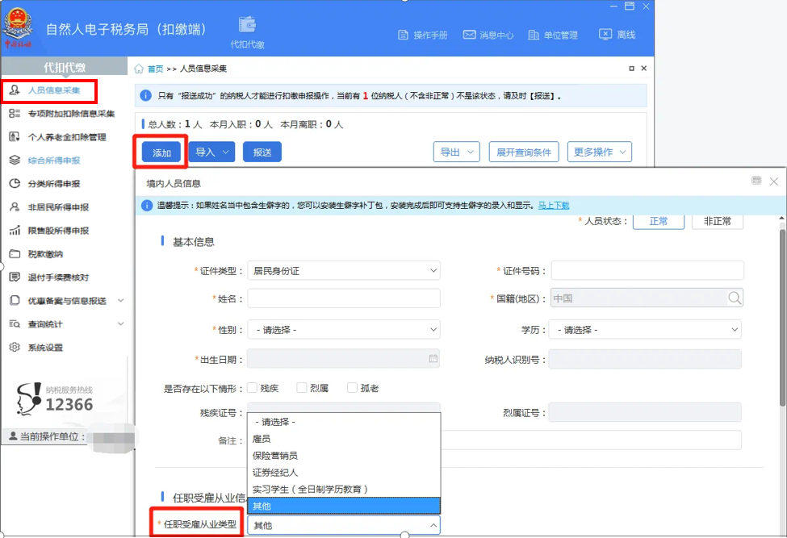The width and height of the screenshot is (787, 538).
Task: Check the 残疾 disability checkbox
Action: [252, 386]
